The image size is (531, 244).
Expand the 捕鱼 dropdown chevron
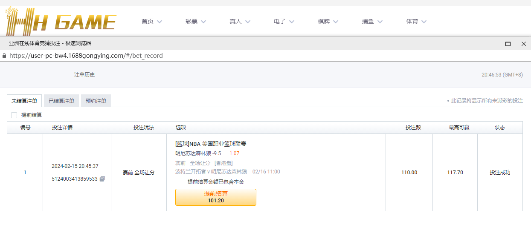380,22
